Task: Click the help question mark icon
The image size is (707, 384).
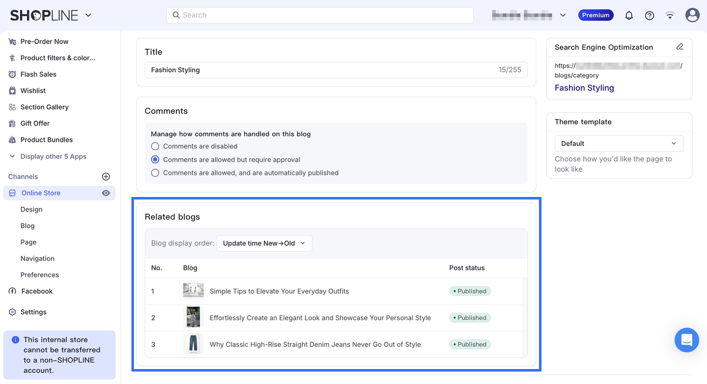Action: click(649, 15)
